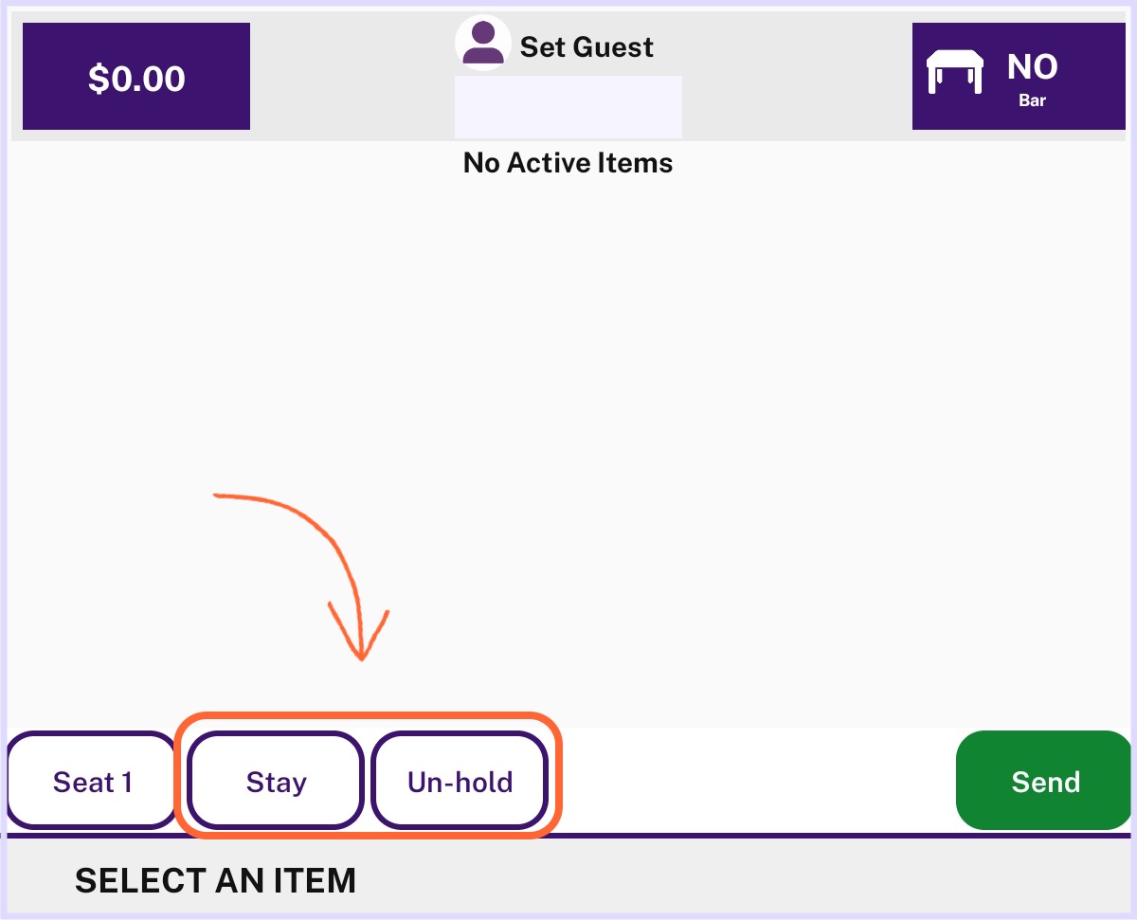Screen dimensions: 1137x920
Task: Click the white table icon
Action: tap(955, 71)
